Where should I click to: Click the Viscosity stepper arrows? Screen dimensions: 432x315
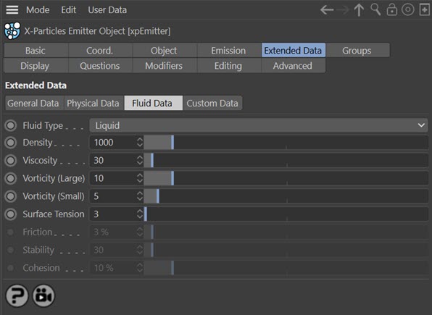[x=140, y=160]
